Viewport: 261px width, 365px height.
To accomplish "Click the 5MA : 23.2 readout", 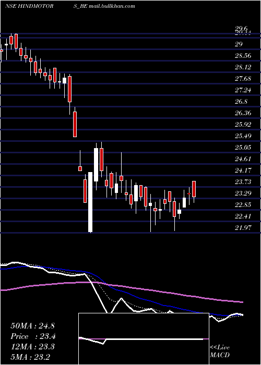I will [30, 357].
